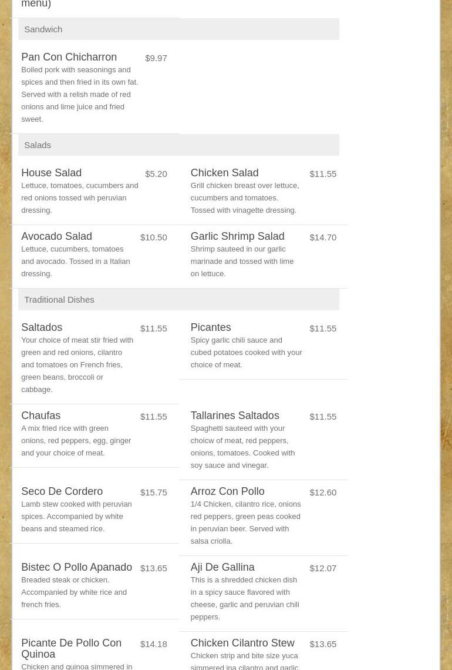Image resolution: width=452 pixels, height=670 pixels.
Task: Select the Chaufas dish title
Action: pyautogui.click(x=41, y=416)
